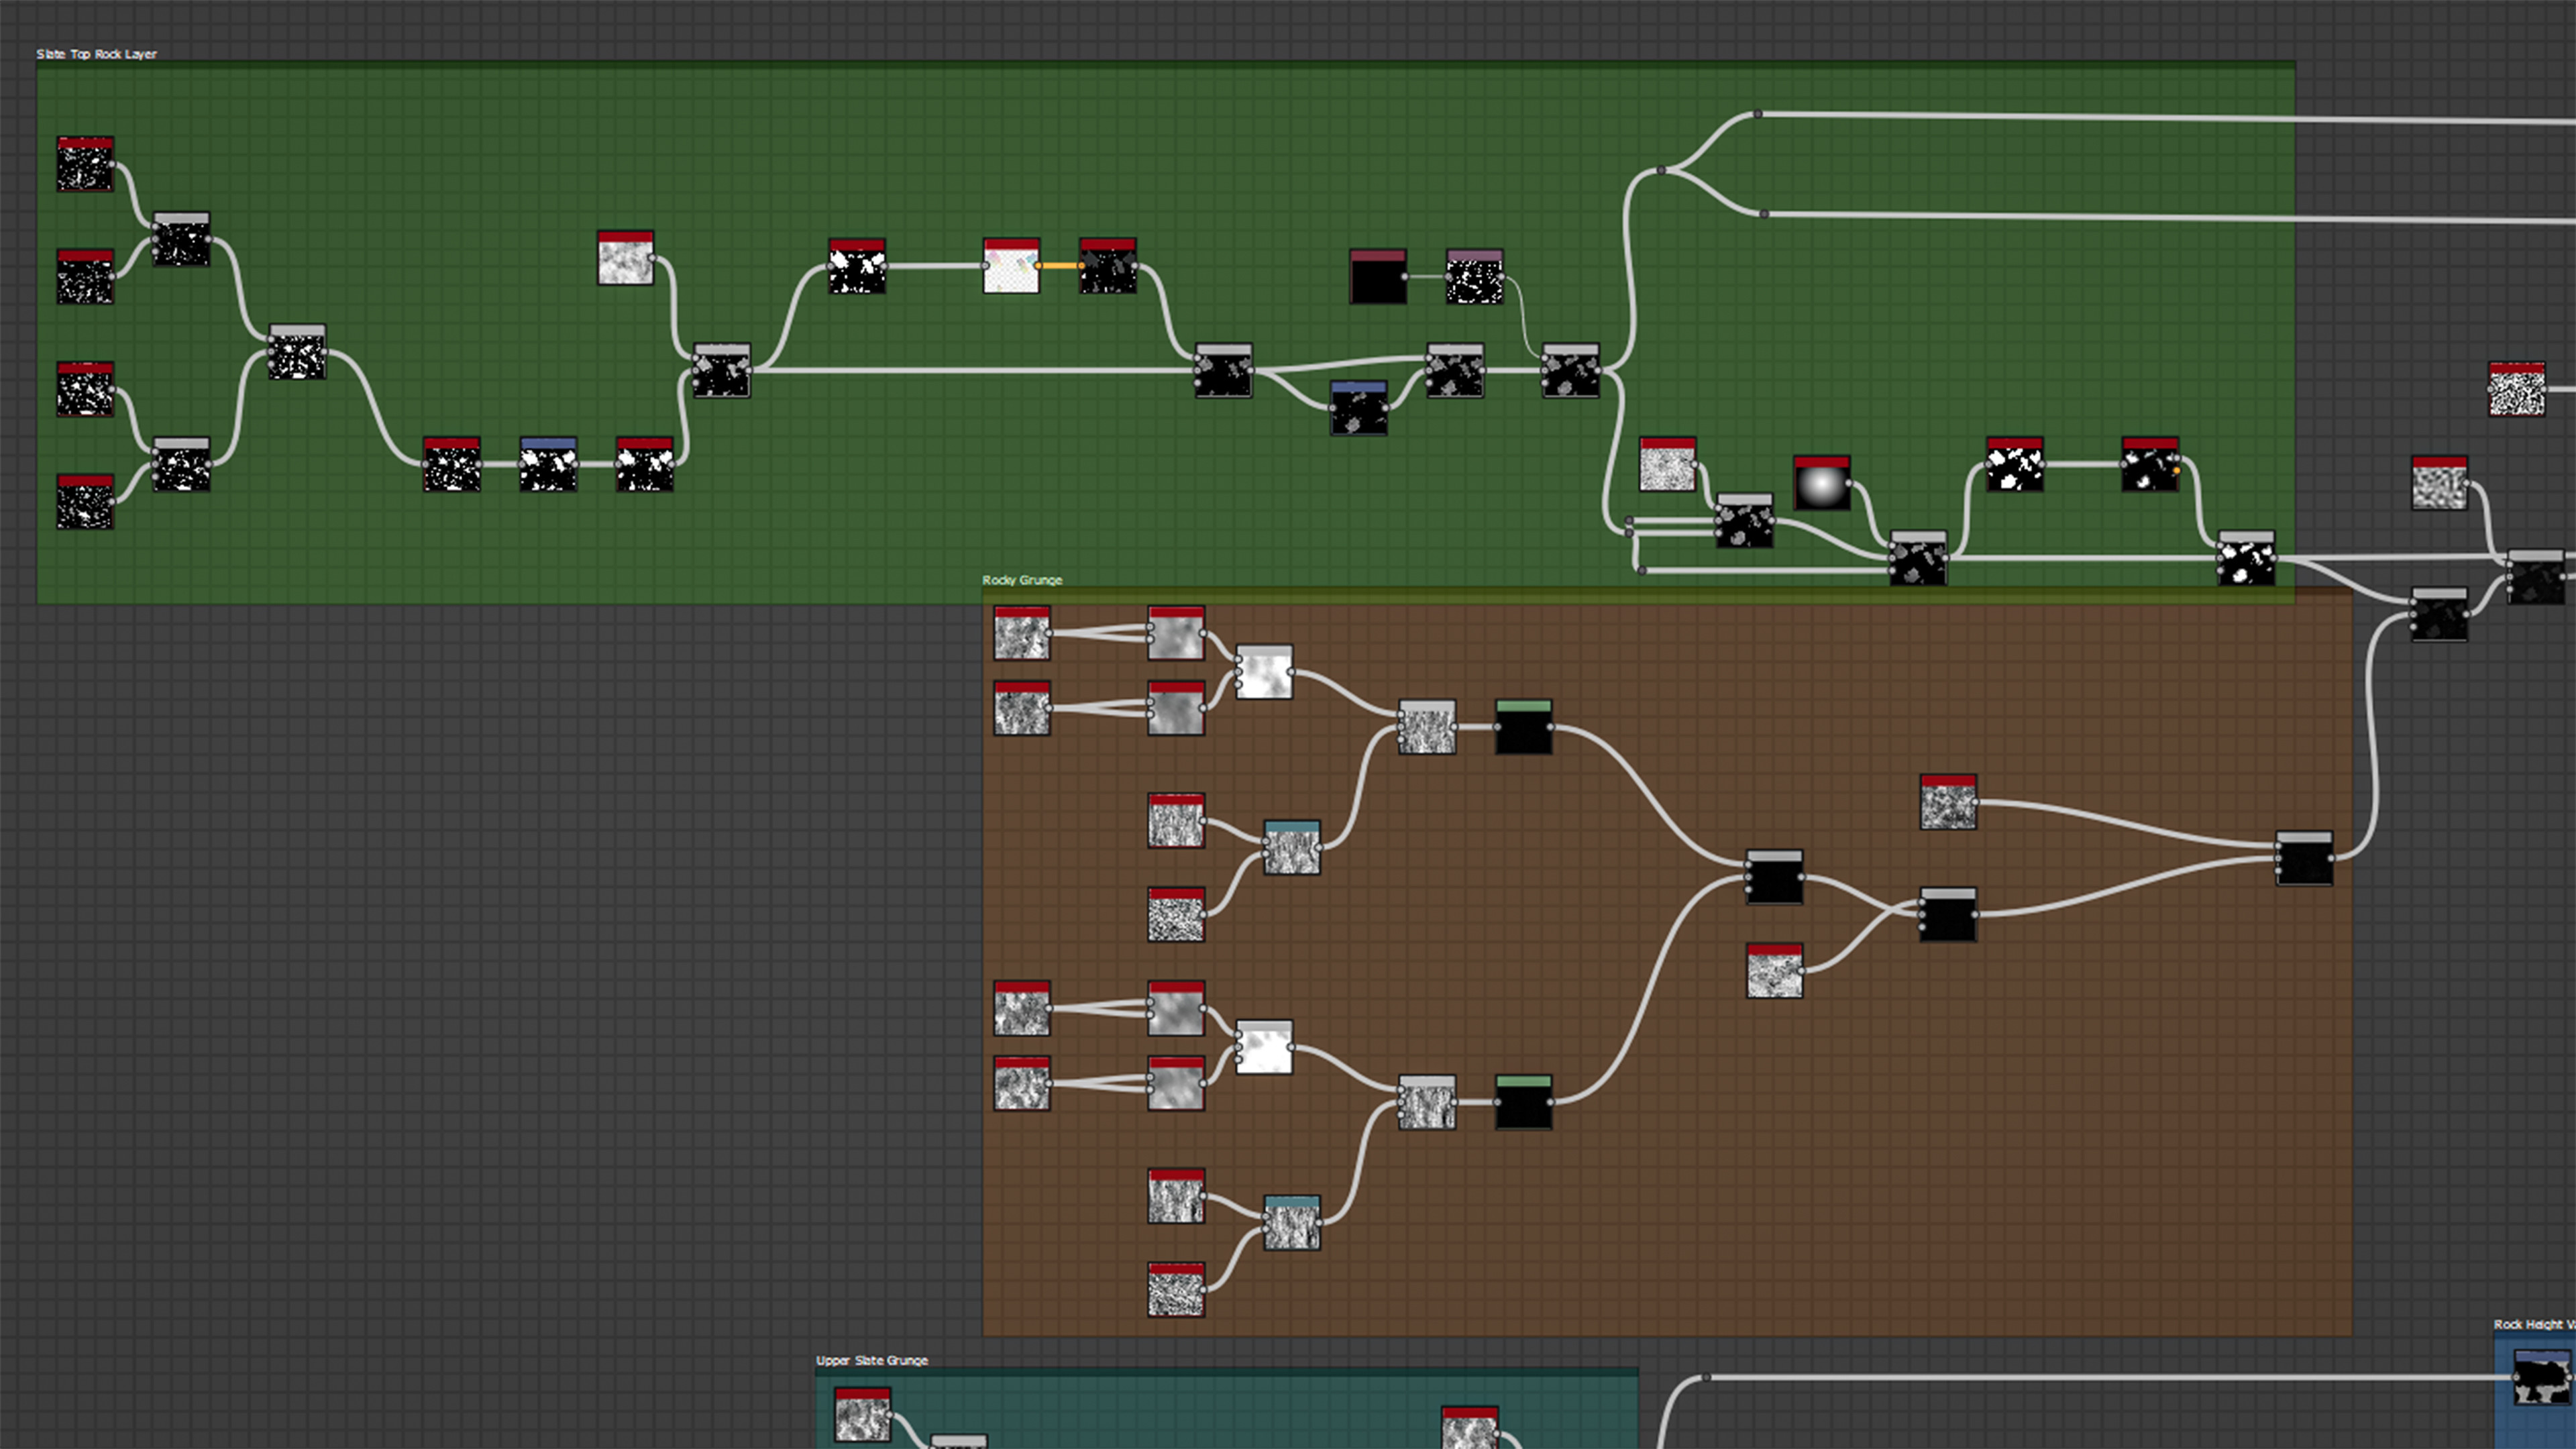Select the blend node combining both left-side blends

297,352
